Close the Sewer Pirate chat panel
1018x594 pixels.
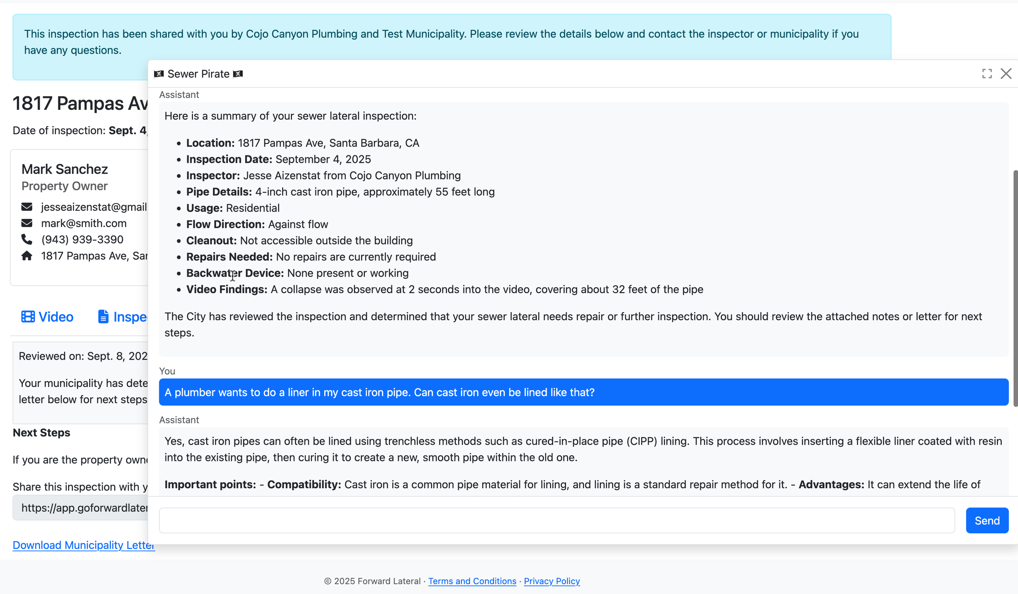click(x=1005, y=74)
